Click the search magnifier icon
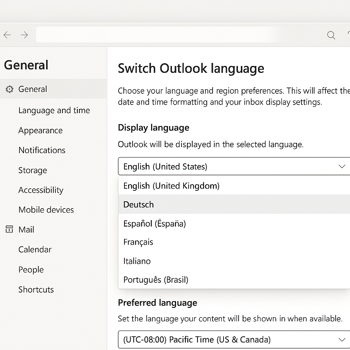This screenshot has height=350, width=350. coord(331,35)
